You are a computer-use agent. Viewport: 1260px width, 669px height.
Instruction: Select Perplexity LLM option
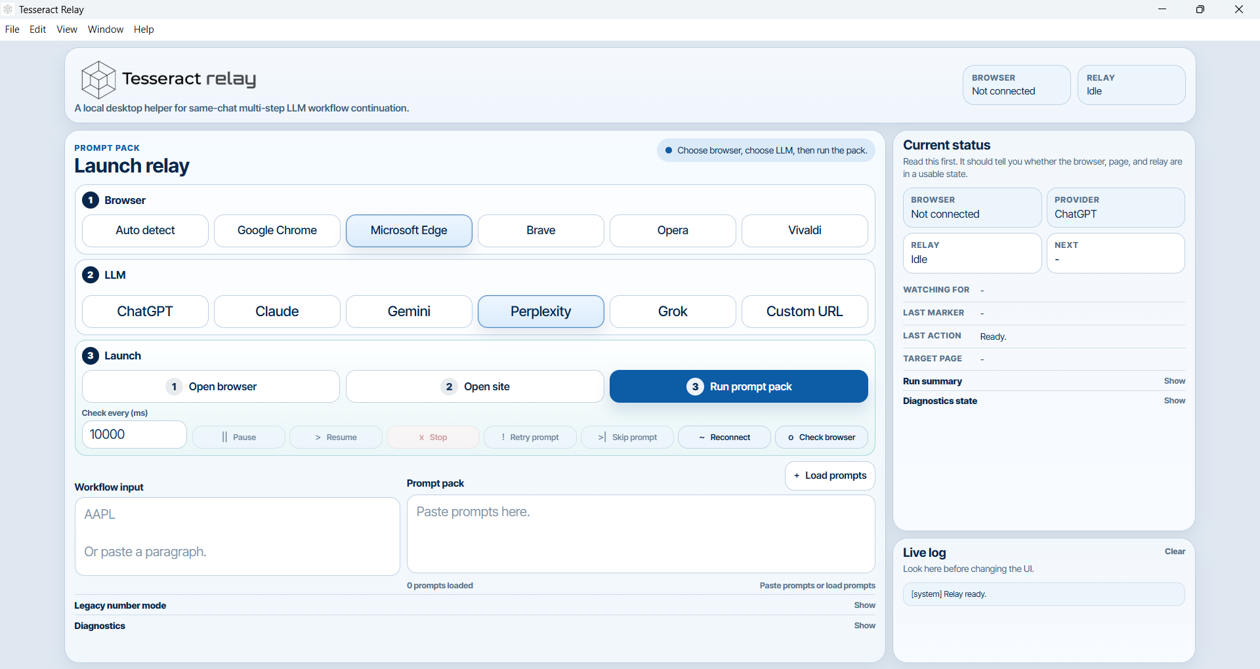tap(541, 312)
